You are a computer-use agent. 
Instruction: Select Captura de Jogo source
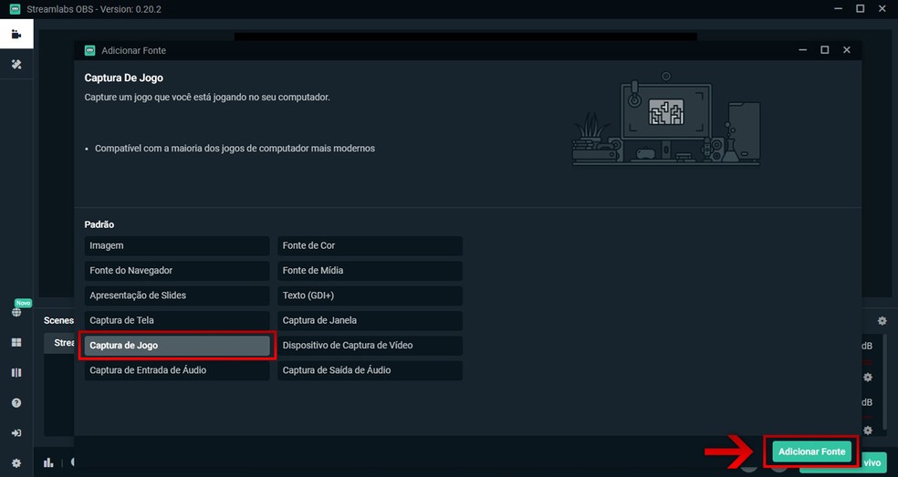coord(177,346)
